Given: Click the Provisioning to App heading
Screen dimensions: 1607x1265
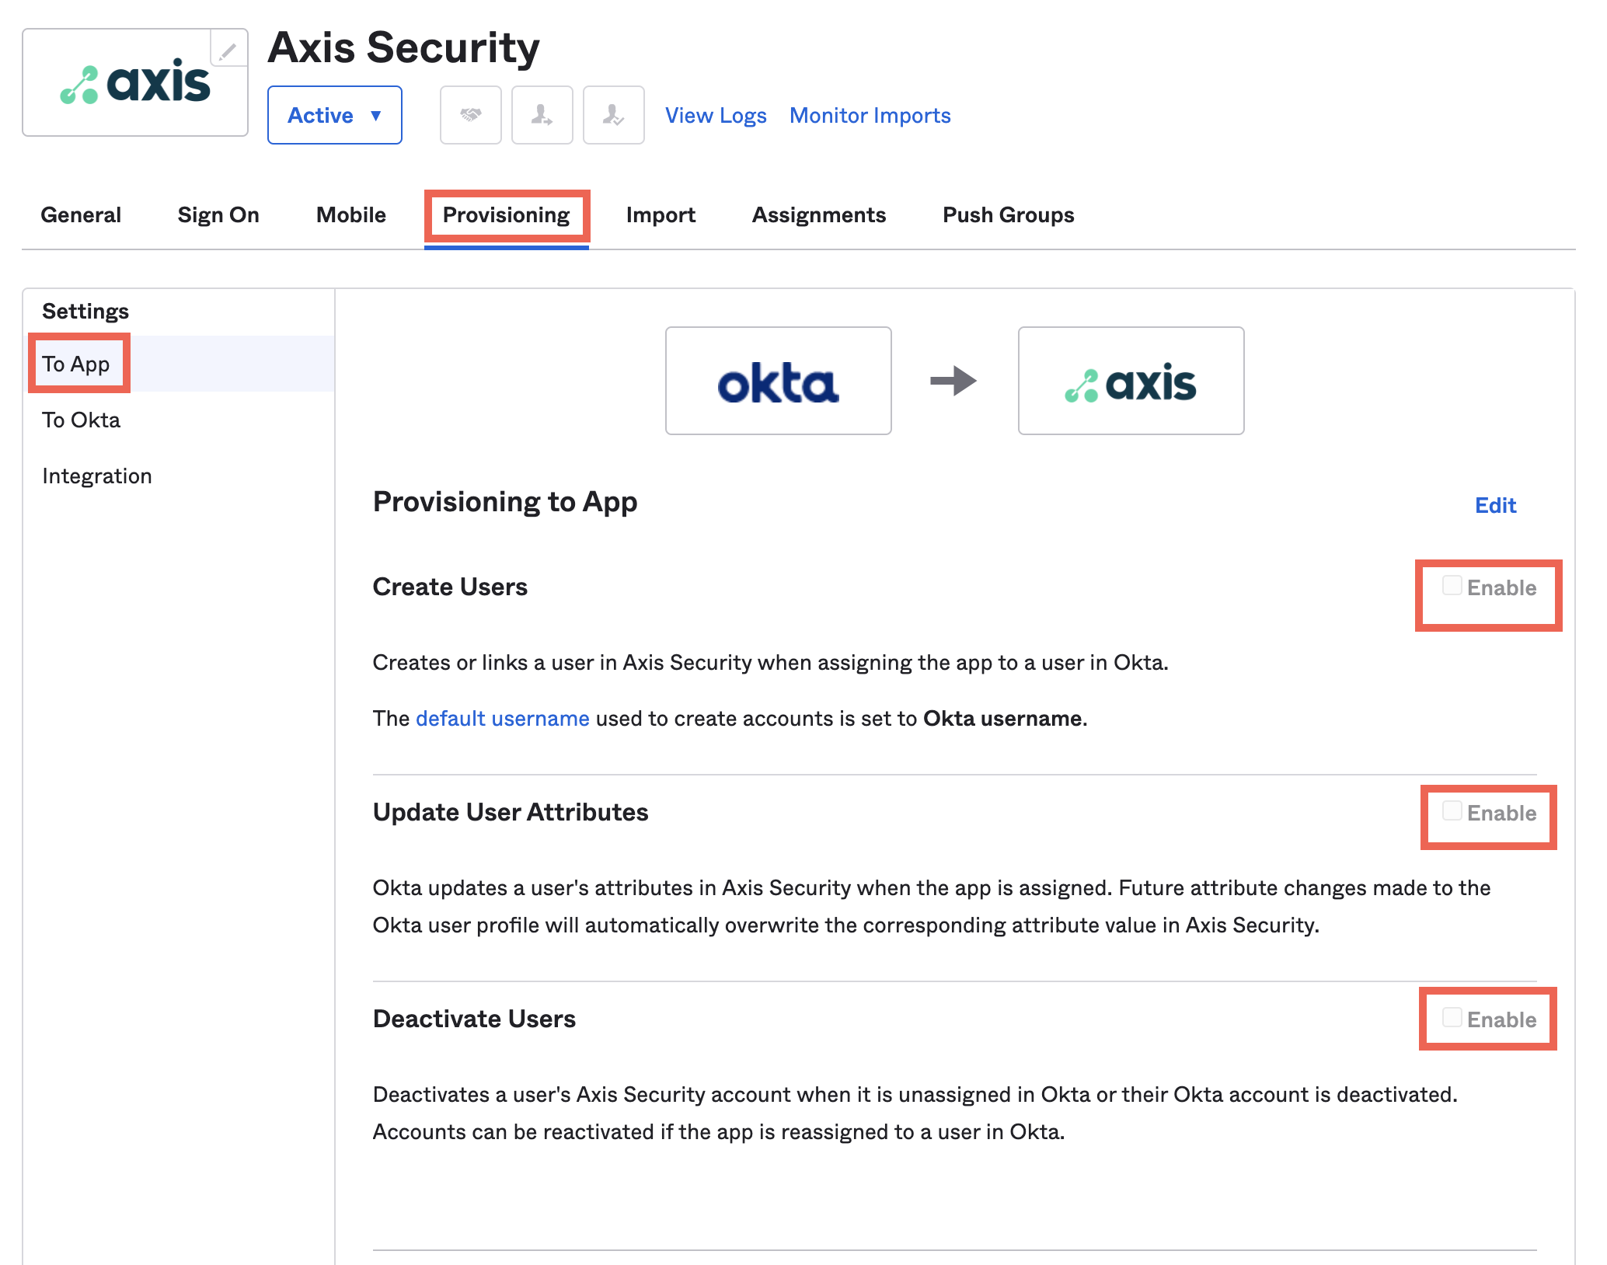Looking at the screenshot, I should (x=505, y=503).
